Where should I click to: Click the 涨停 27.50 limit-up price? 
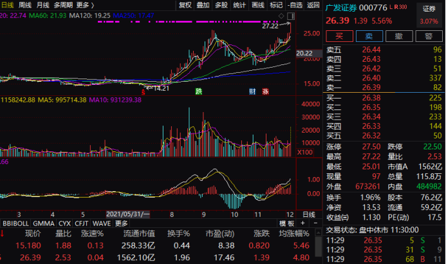(371, 147)
